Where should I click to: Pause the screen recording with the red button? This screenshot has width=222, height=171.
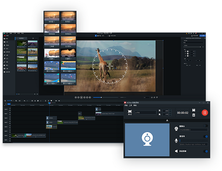[205, 113]
